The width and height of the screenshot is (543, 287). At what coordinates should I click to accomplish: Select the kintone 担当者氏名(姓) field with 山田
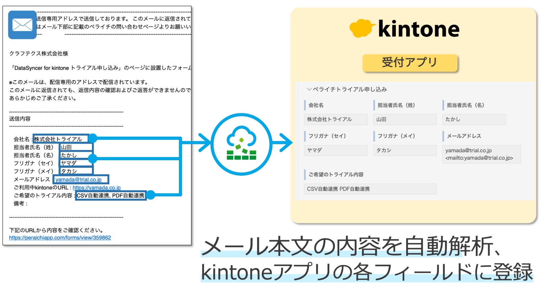click(x=405, y=119)
